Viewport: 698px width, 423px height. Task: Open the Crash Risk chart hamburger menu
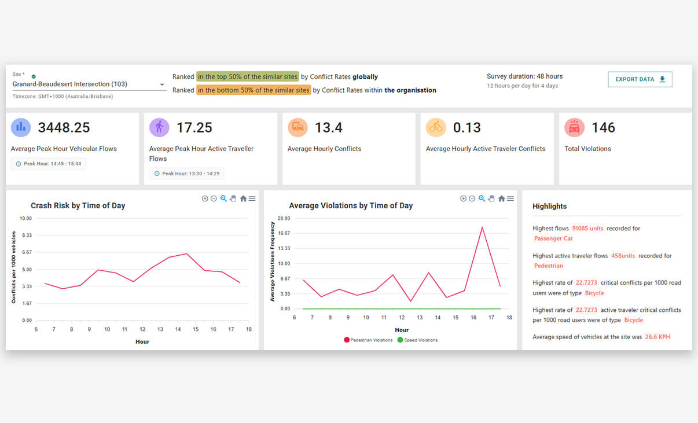252,198
